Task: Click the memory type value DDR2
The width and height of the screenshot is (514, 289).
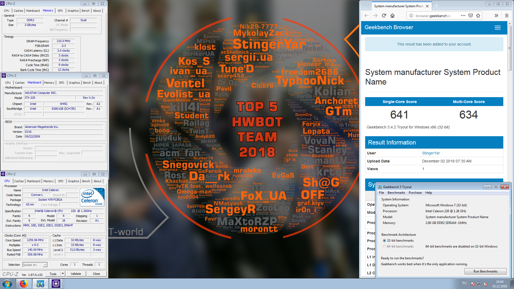Action: pos(31,20)
